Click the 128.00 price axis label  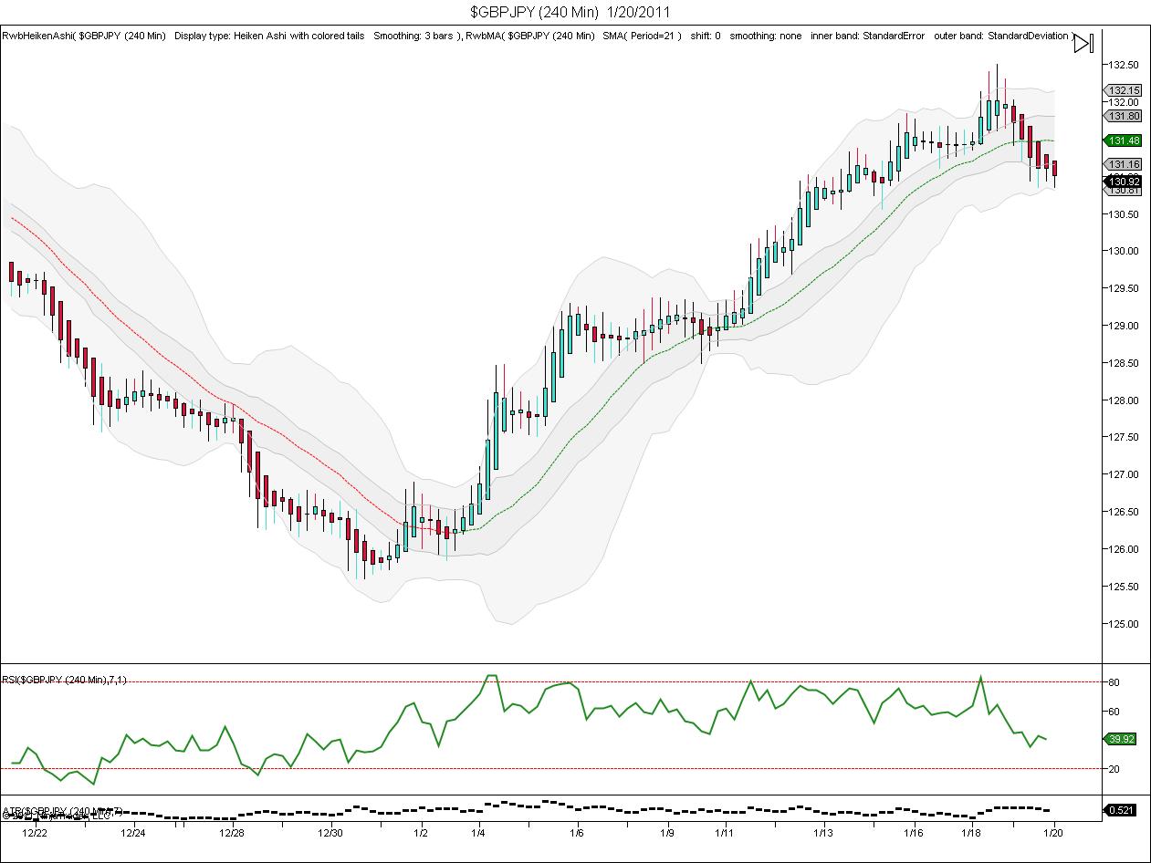1123,400
